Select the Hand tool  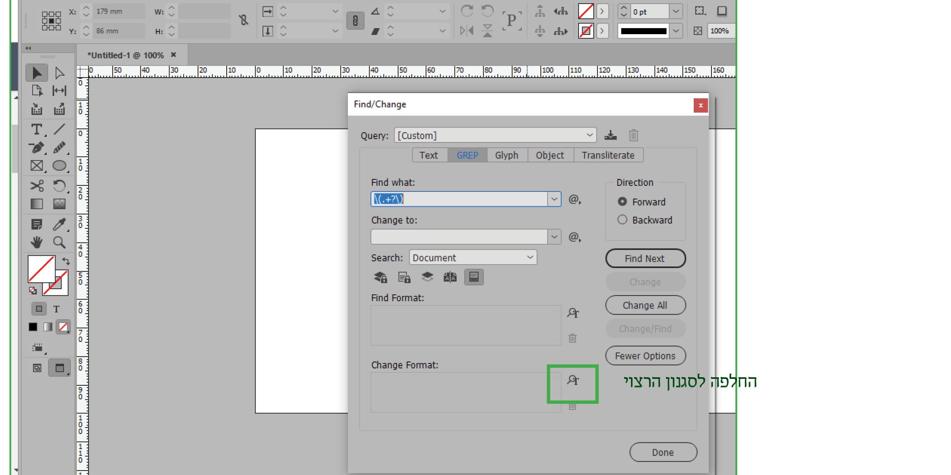(37, 242)
